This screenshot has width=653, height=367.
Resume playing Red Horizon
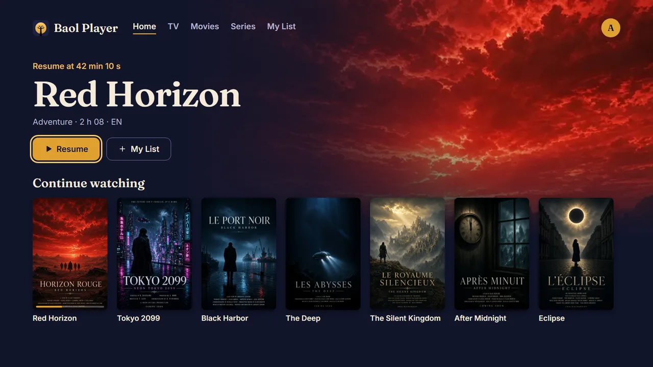coord(66,149)
